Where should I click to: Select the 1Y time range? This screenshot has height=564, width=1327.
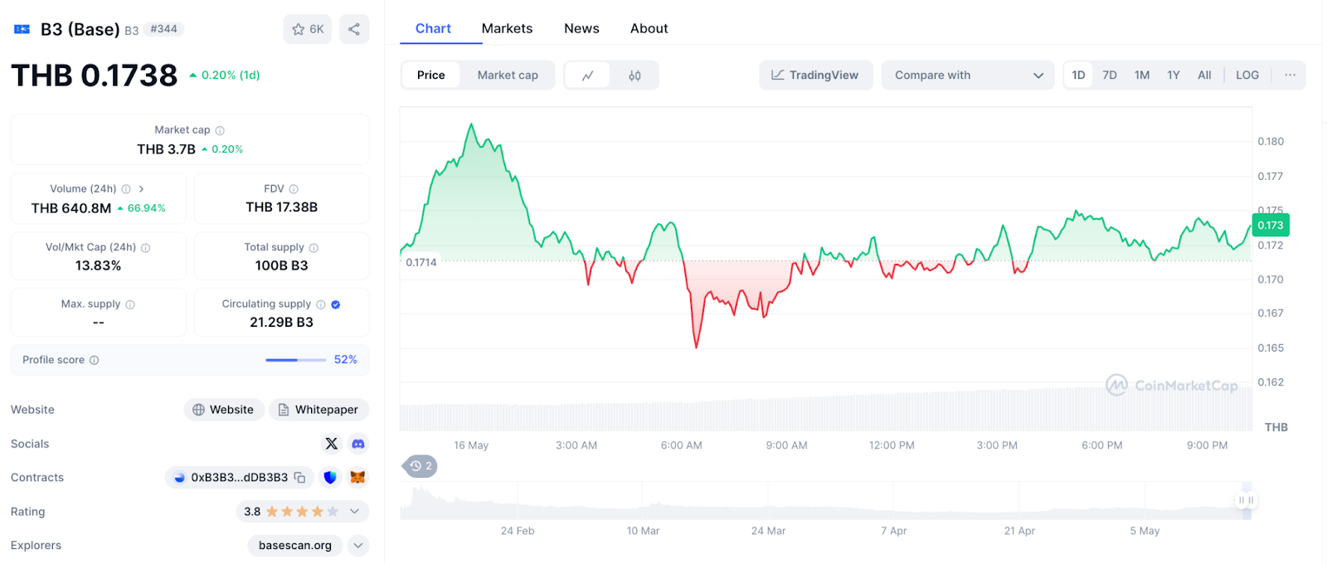pos(1174,75)
